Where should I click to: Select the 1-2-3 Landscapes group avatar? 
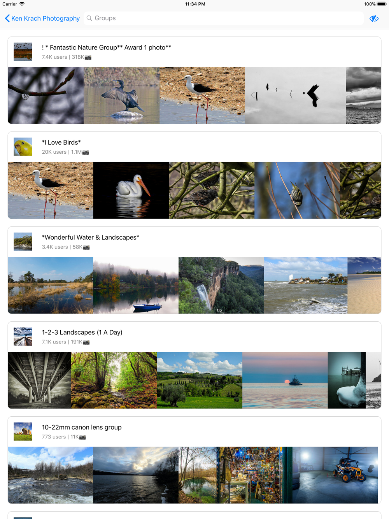click(23, 337)
